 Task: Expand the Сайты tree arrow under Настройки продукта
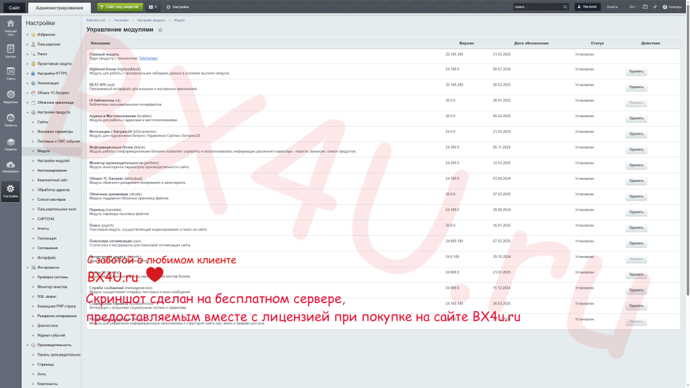(x=33, y=122)
